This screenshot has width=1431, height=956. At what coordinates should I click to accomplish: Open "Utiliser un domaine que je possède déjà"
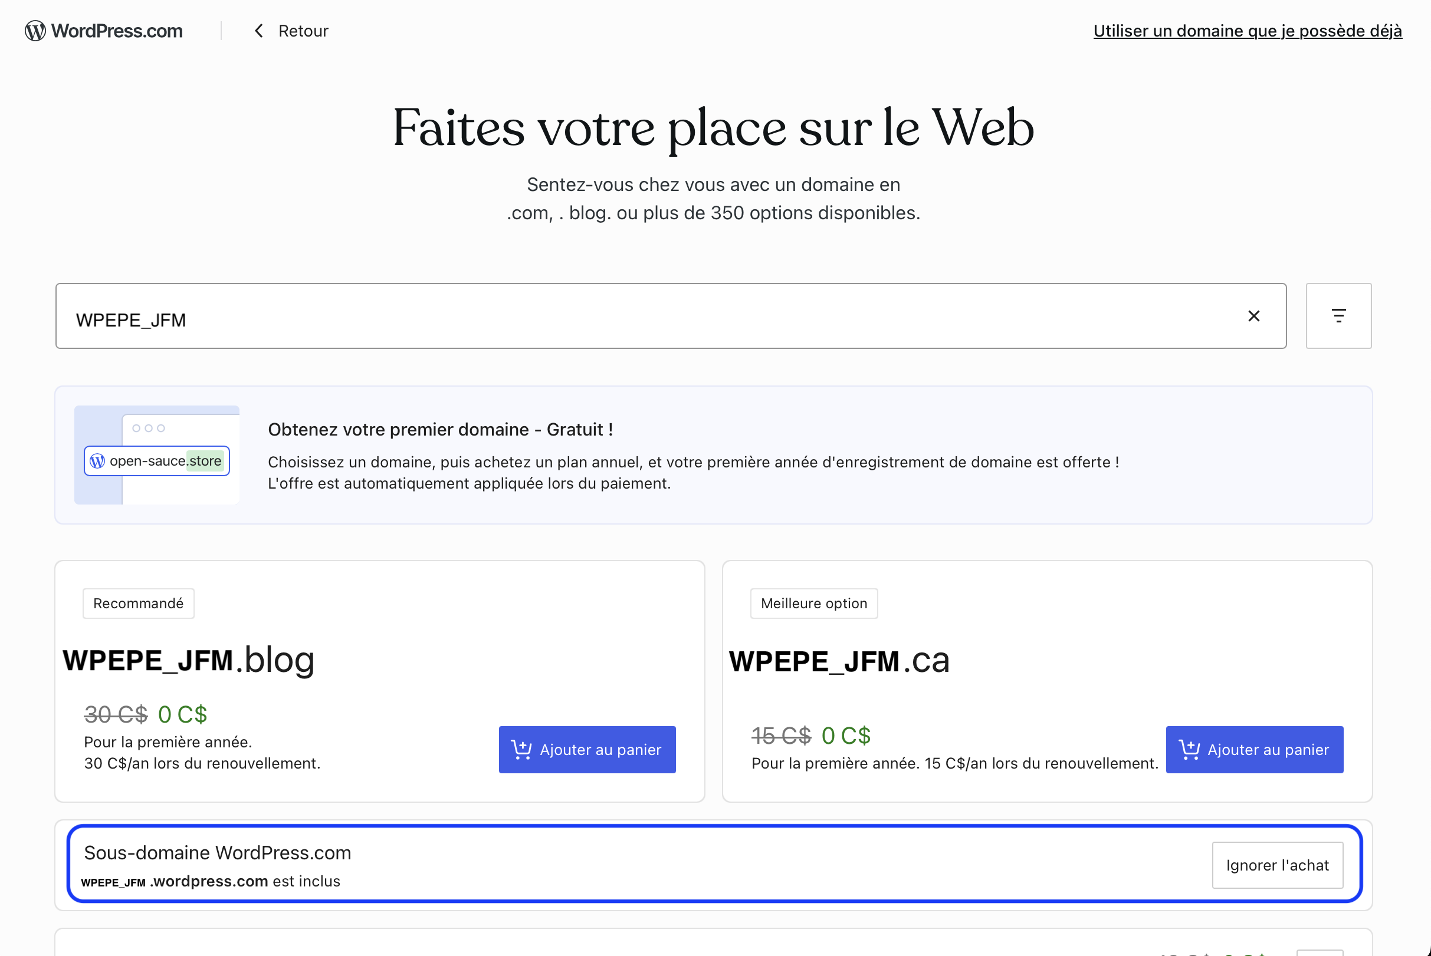[1247, 31]
